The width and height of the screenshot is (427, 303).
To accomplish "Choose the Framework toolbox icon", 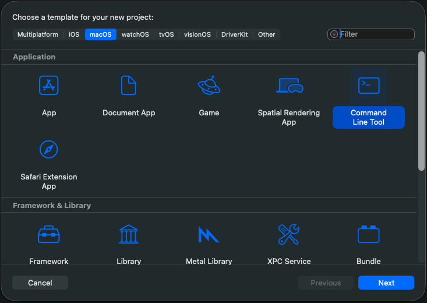I will click(49, 234).
